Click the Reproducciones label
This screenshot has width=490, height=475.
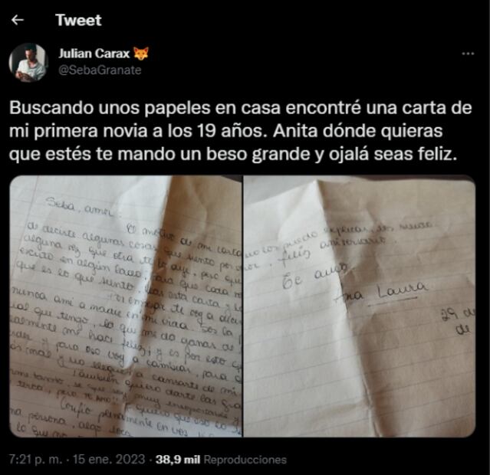245,460
